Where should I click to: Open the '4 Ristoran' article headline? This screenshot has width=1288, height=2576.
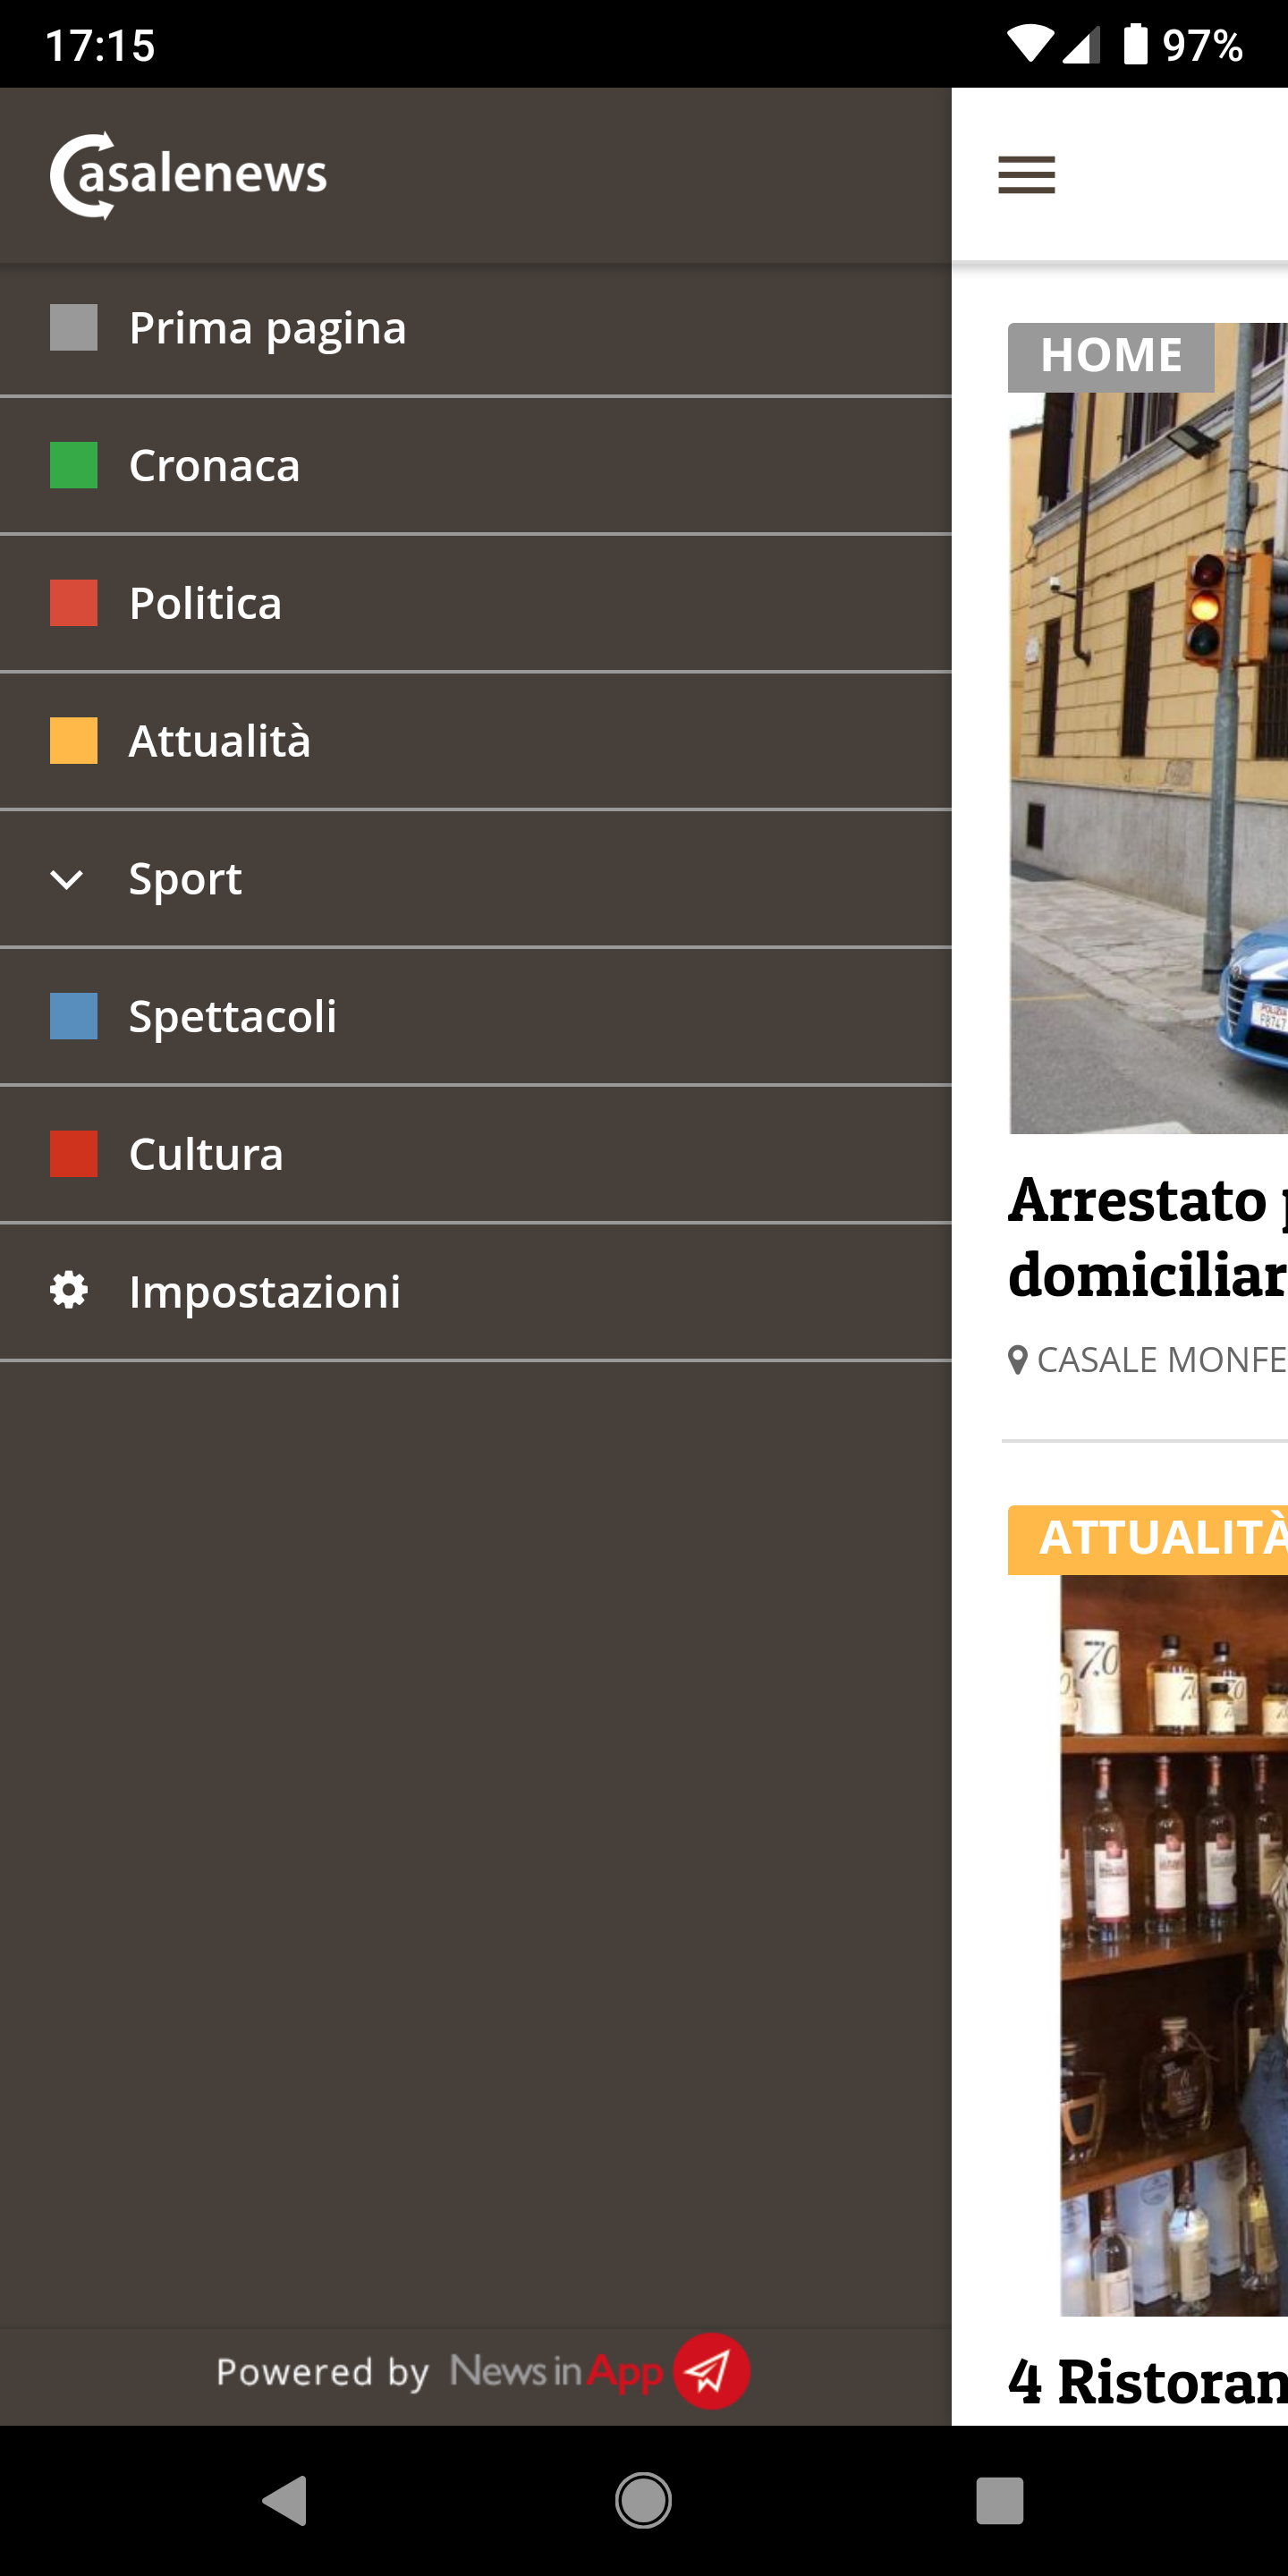click(x=1148, y=2382)
